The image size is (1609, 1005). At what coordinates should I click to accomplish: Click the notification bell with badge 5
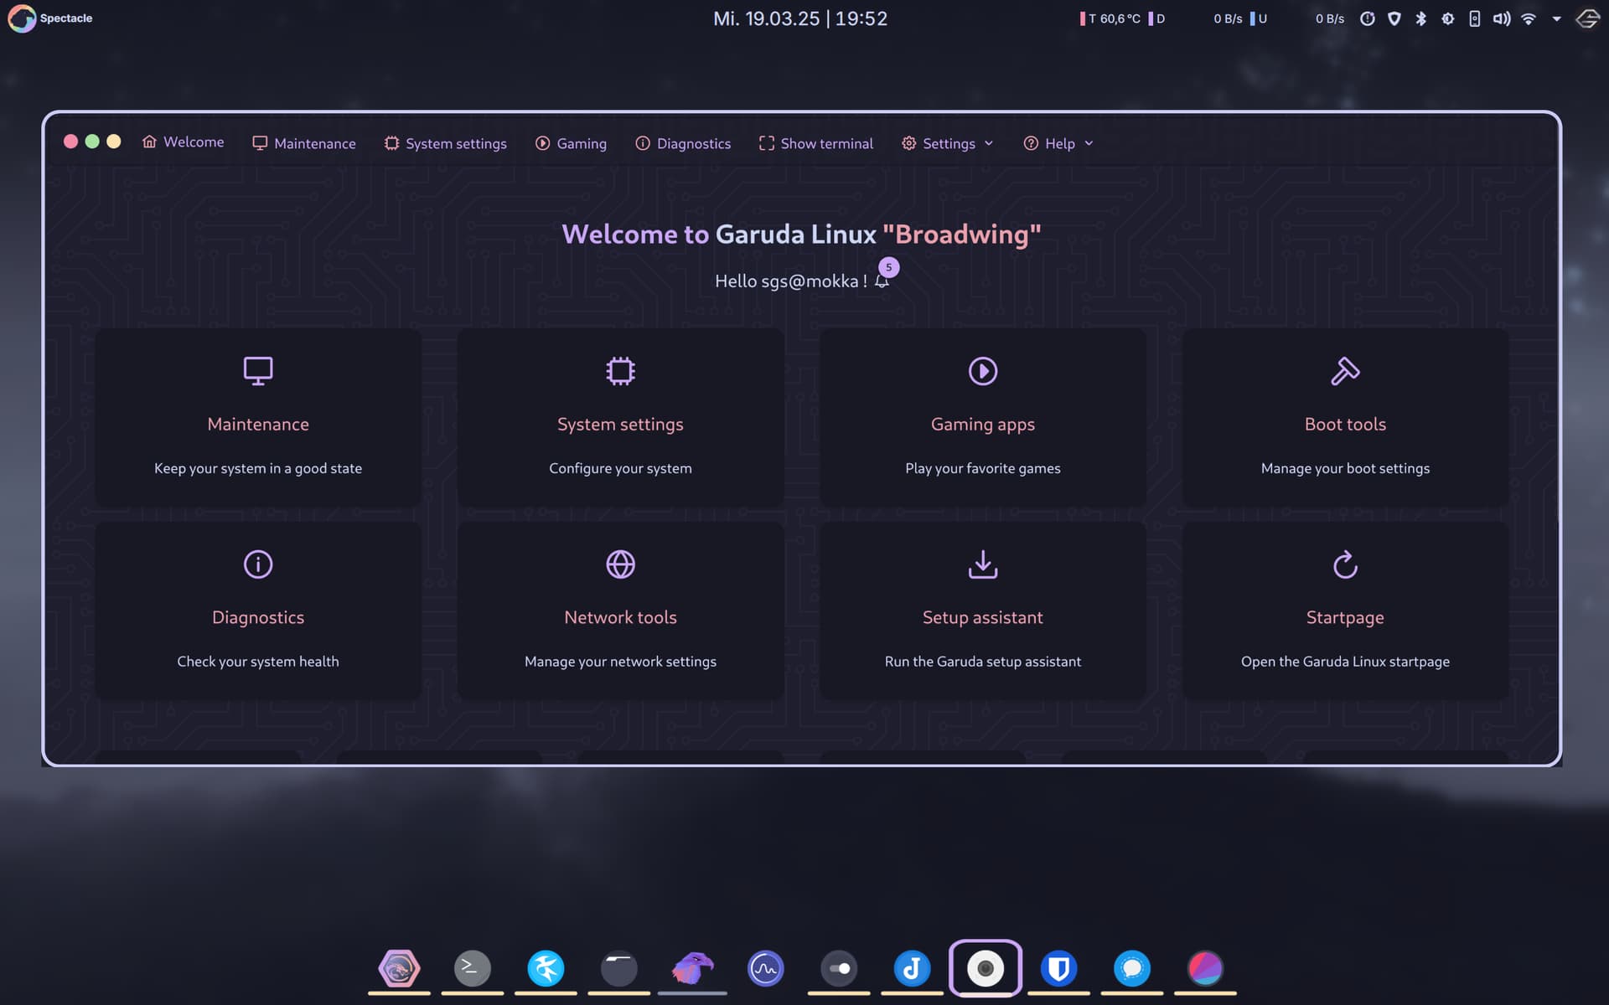tap(882, 280)
